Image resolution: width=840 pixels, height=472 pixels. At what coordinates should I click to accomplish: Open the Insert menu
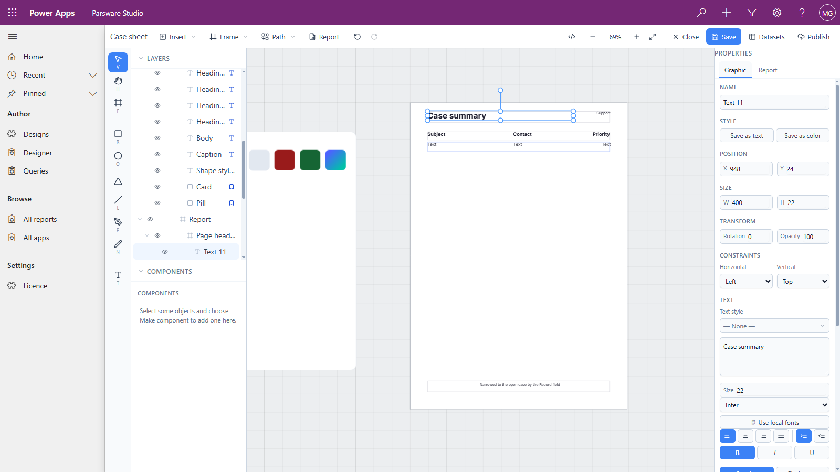point(178,37)
